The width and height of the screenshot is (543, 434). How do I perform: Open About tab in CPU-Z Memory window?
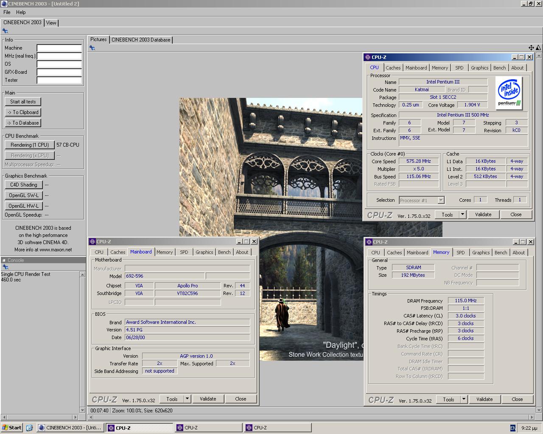pyautogui.click(x=519, y=253)
